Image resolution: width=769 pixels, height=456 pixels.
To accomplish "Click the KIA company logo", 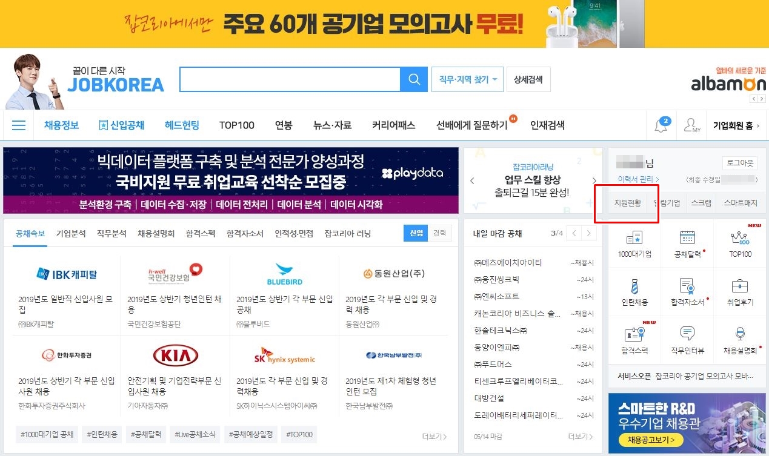I will pos(176,355).
